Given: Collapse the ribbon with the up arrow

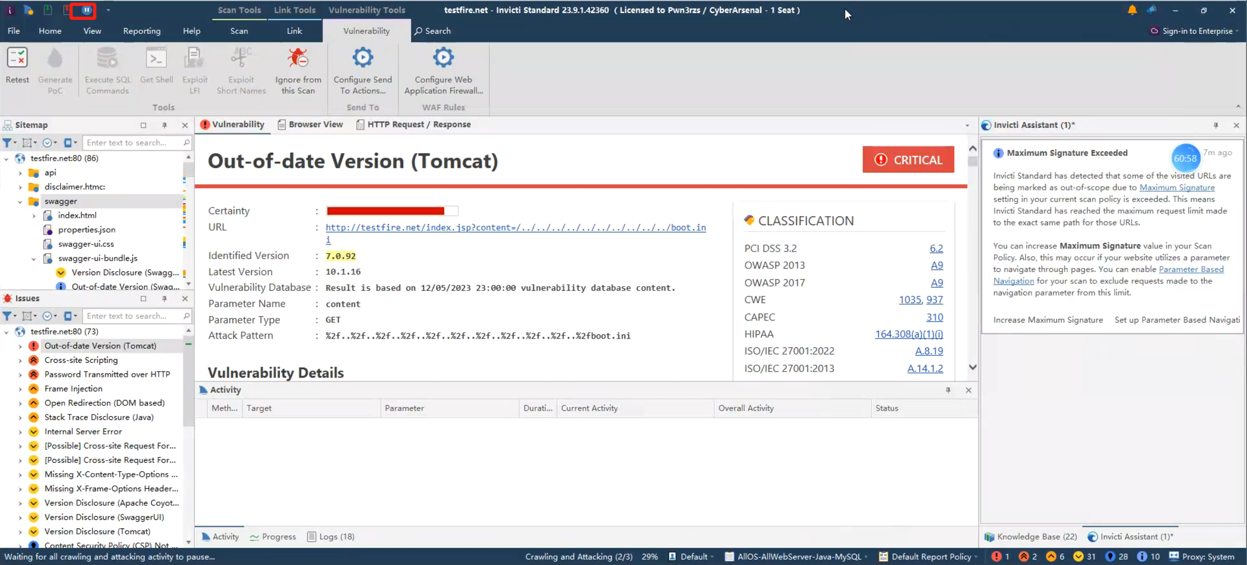Looking at the screenshot, I should pos(1238,107).
